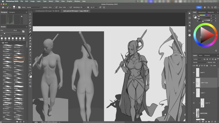219x123 pixels.
Task: Select the Eyedropper tool
Action: pyautogui.click(x=30, y=29)
